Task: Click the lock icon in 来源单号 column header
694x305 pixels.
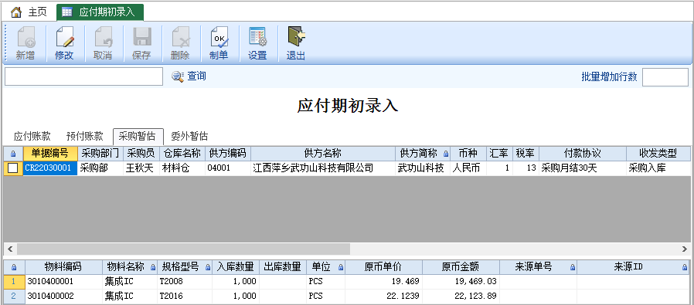Action: point(573,267)
